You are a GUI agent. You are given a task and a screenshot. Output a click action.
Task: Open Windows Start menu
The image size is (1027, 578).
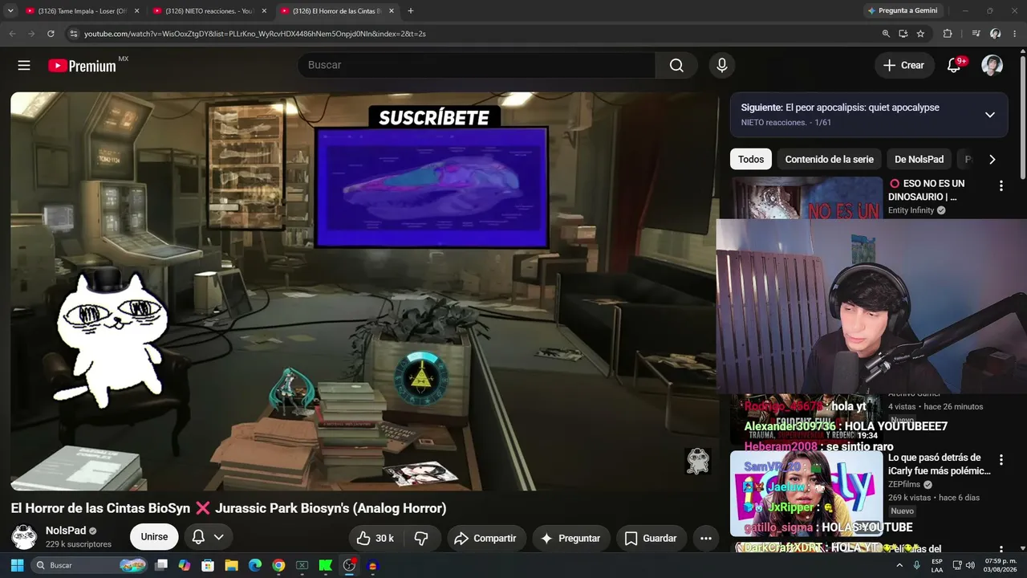click(x=17, y=565)
